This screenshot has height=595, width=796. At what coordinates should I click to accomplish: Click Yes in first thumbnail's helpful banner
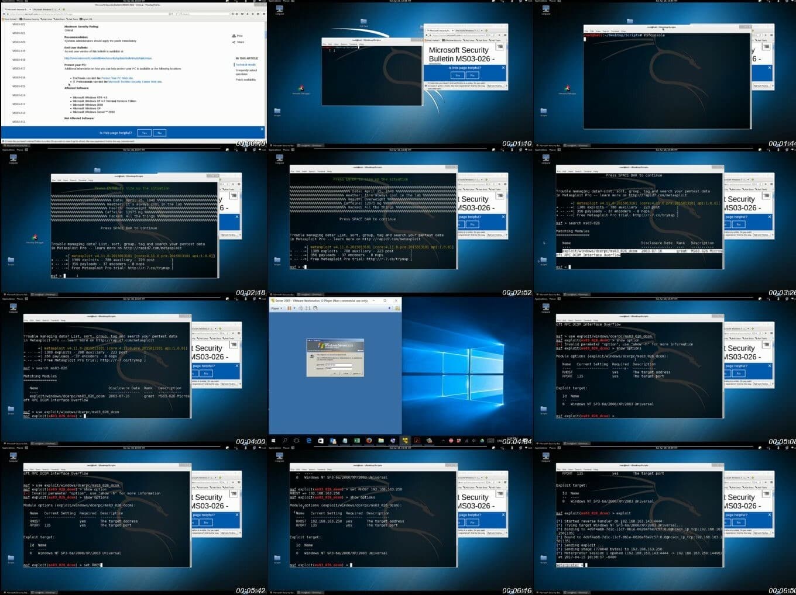click(144, 133)
